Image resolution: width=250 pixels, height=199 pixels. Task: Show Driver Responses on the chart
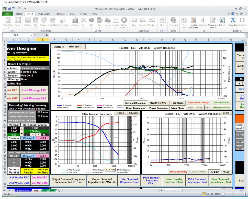[135, 108]
